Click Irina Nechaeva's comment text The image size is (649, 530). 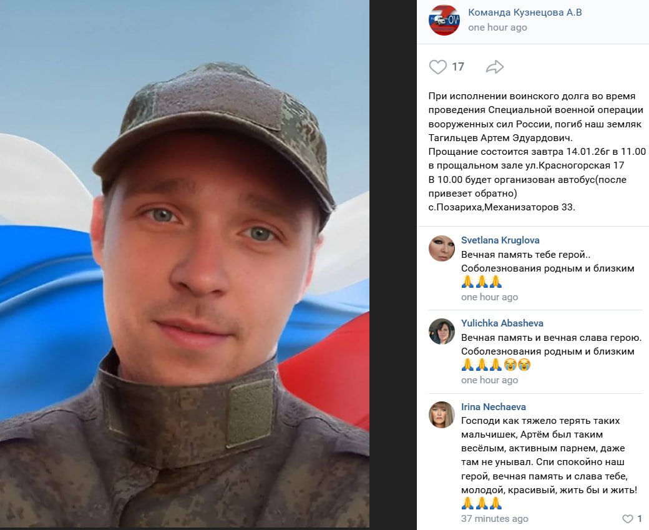[x=549, y=462]
